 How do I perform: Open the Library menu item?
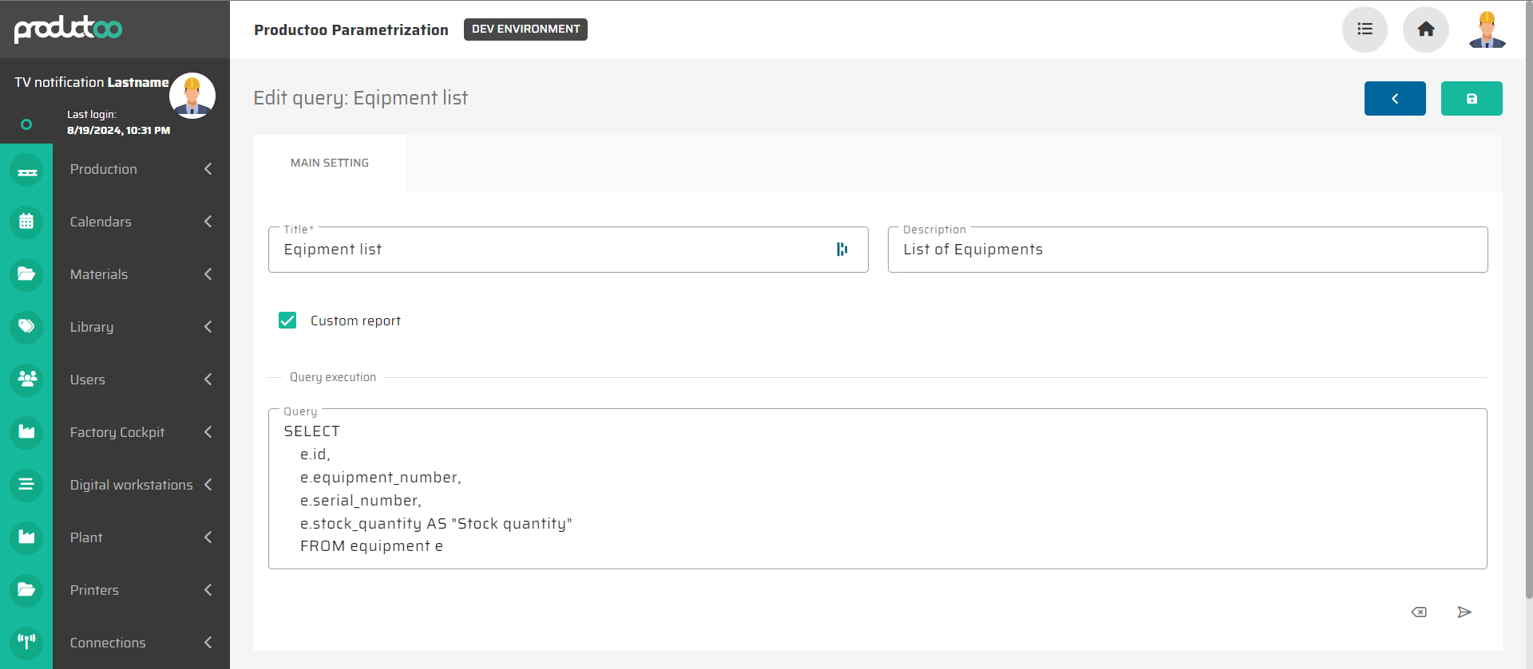tap(92, 327)
